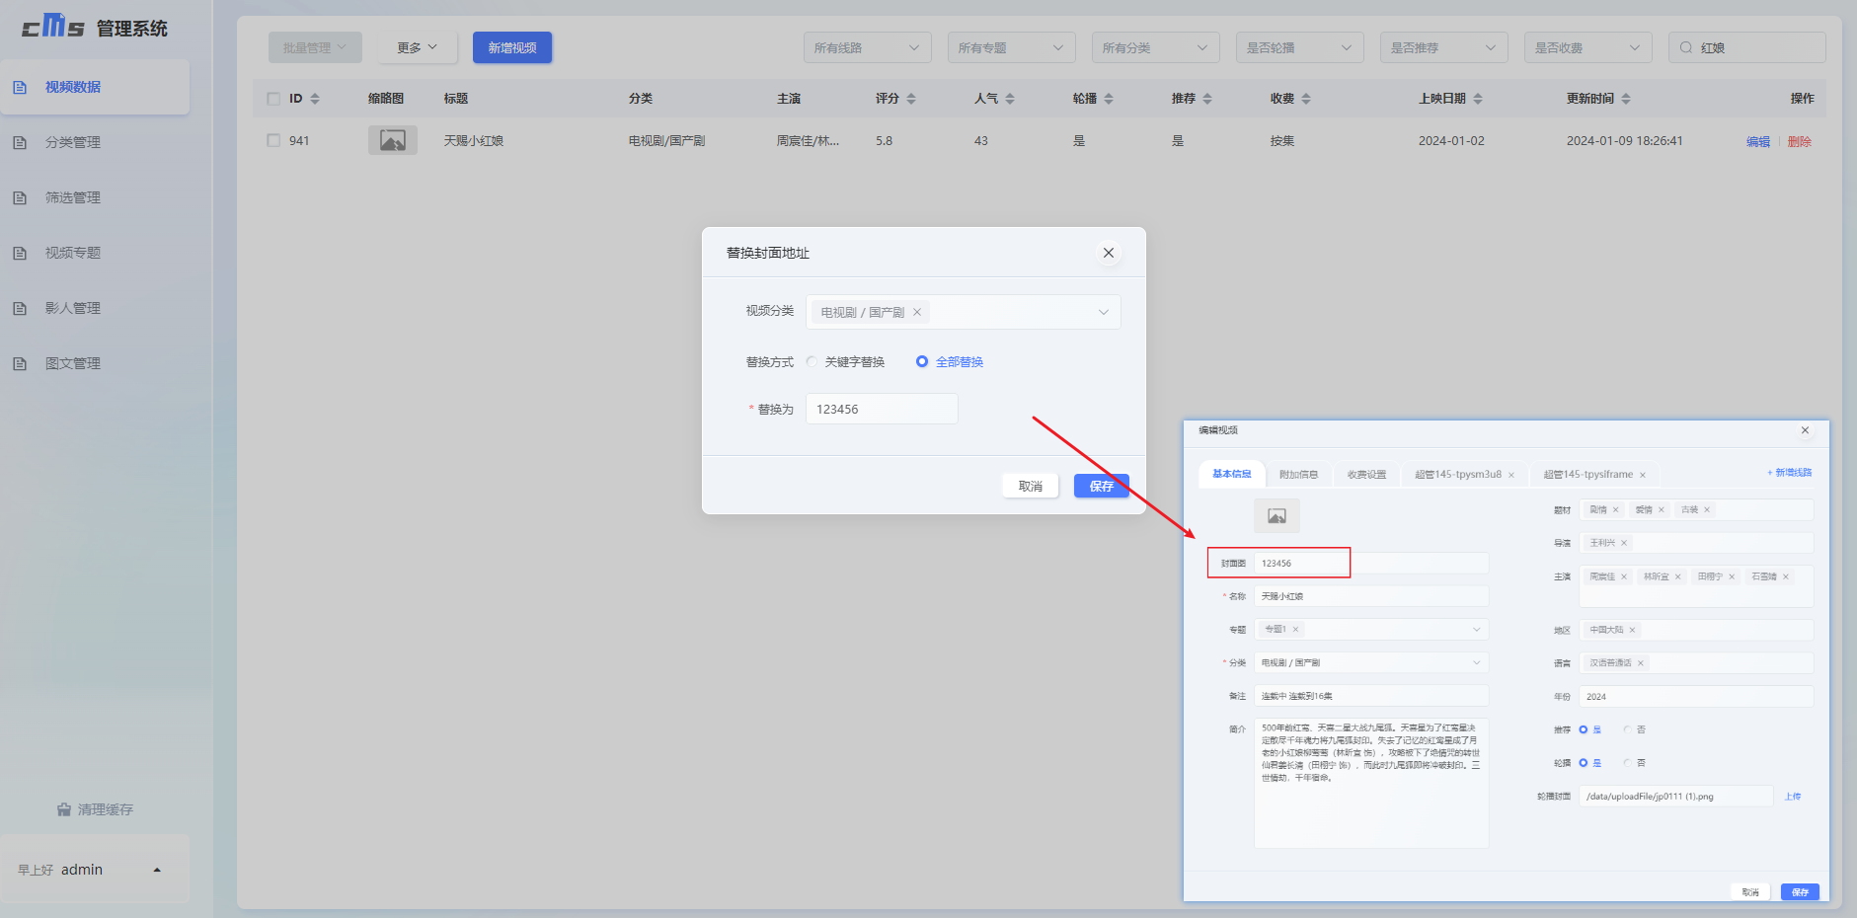Open the 所有线路 dropdown filter
Image resolution: width=1857 pixels, height=918 pixels.
coord(866,47)
